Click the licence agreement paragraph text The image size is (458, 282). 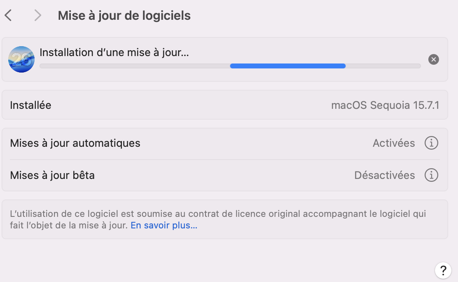tap(217, 214)
